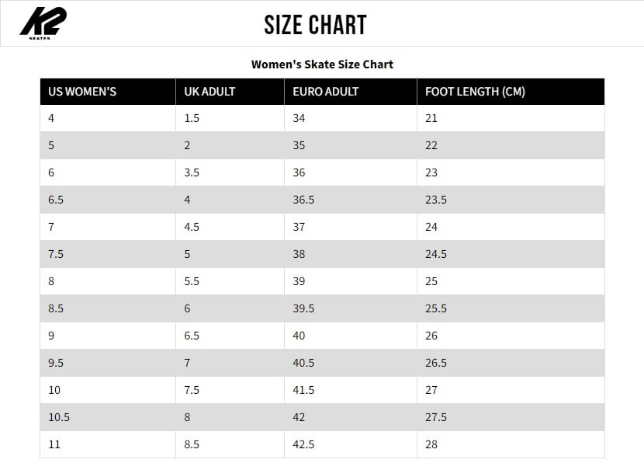Click US women's size 9.5 cell
Viewport: 644px width, 470px height.
click(x=56, y=363)
